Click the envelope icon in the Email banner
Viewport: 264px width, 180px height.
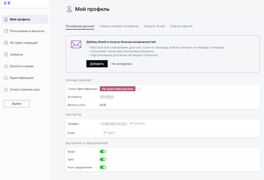point(76,44)
